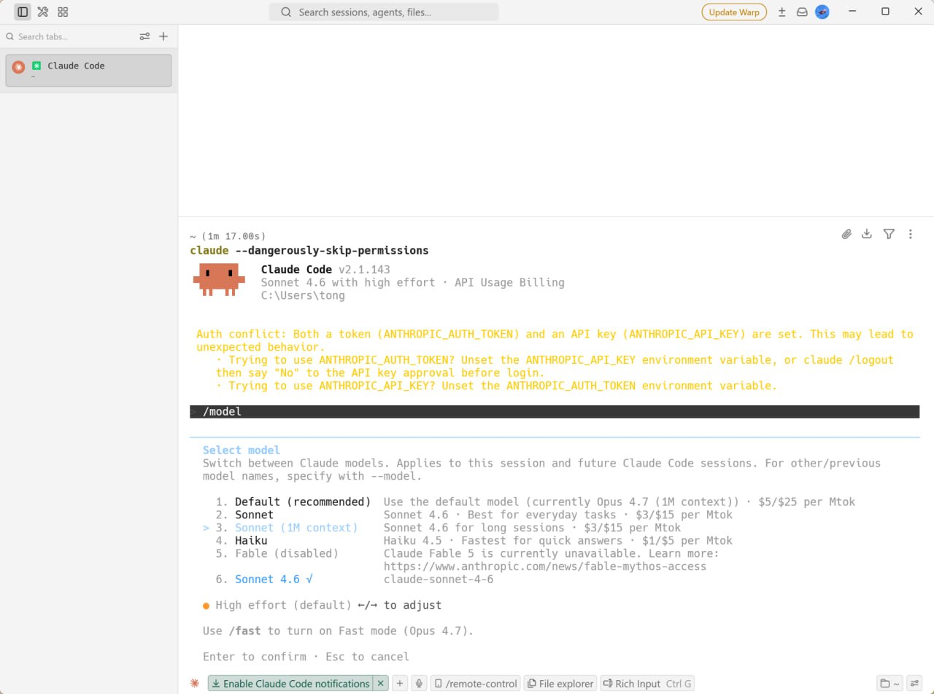The height and width of the screenshot is (694, 934).
Task: Open the block three-dot menu
Action: [911, 234]
